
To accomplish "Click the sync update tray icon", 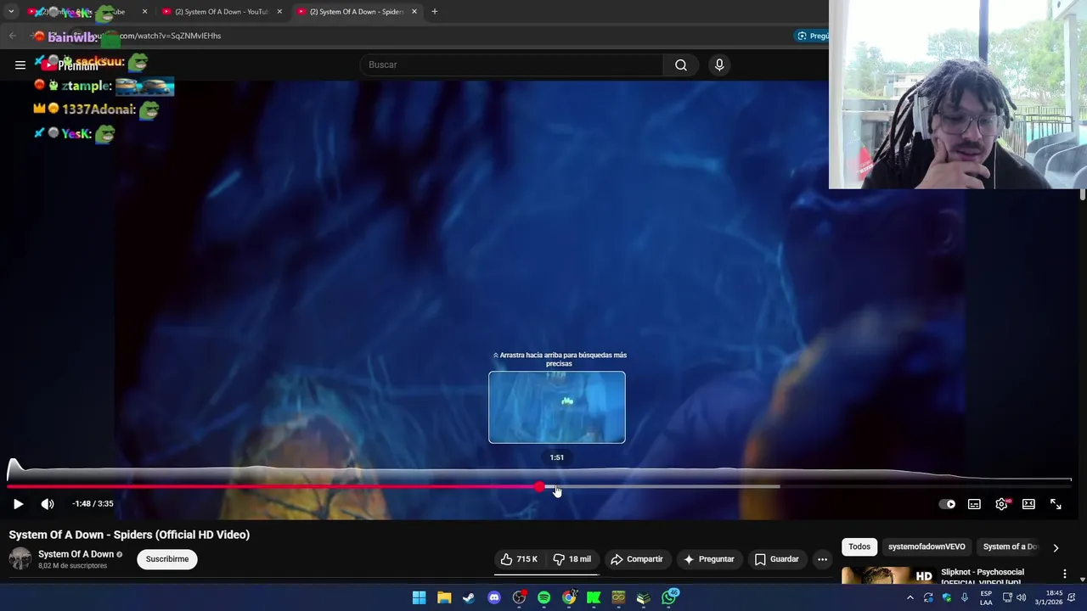I will pos(928,597).
